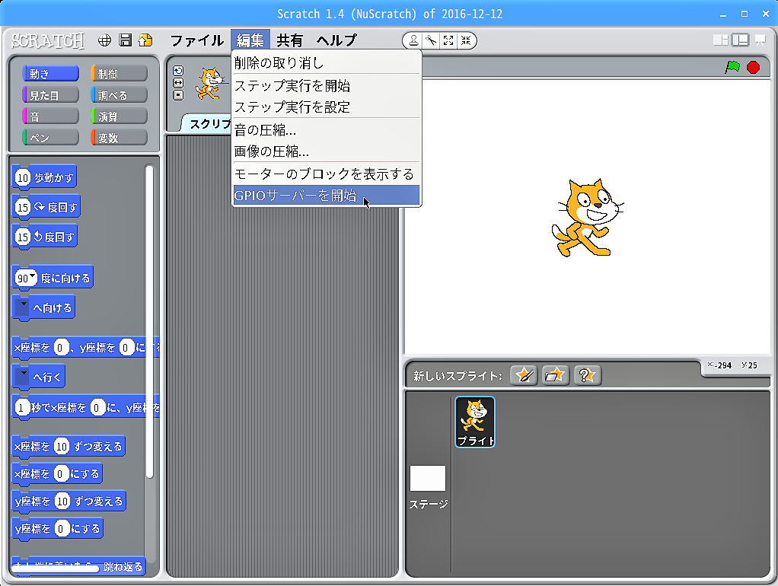Click the red stop sign

pos(753,67)
